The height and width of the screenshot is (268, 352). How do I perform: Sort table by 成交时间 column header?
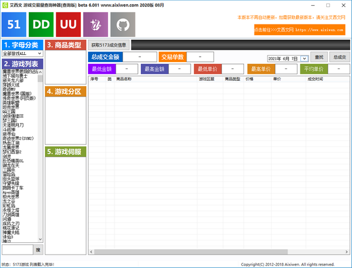click(315, 78)
